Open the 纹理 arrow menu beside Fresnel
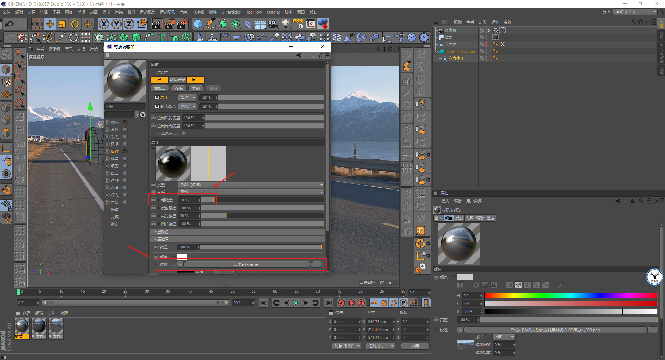 [x=180, y=264]
